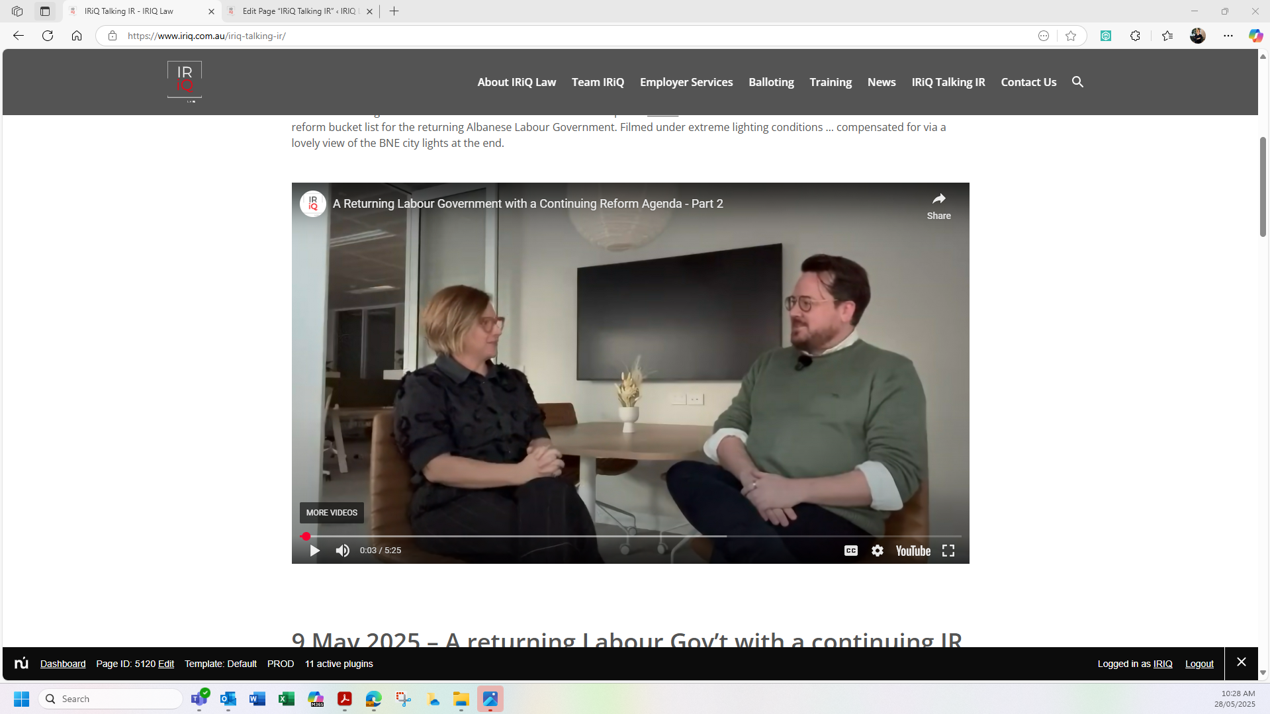Enter fullscreen mode on the video player
1270x714 pixels.
pos(948,550)
